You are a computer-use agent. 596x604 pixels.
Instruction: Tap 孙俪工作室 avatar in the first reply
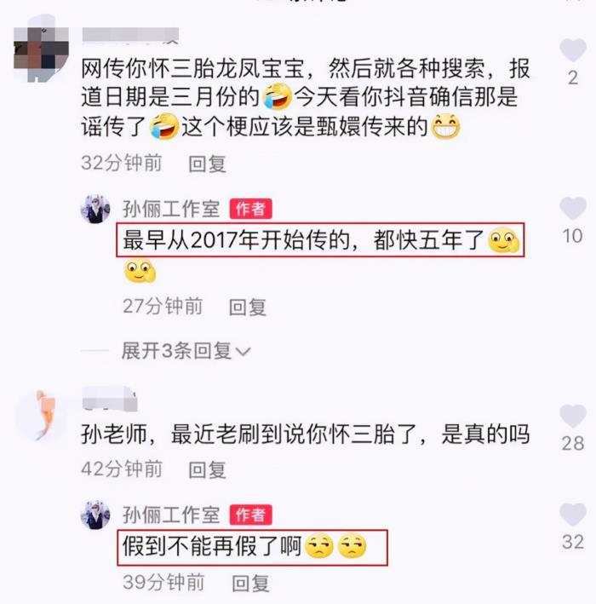coord(95,210)
